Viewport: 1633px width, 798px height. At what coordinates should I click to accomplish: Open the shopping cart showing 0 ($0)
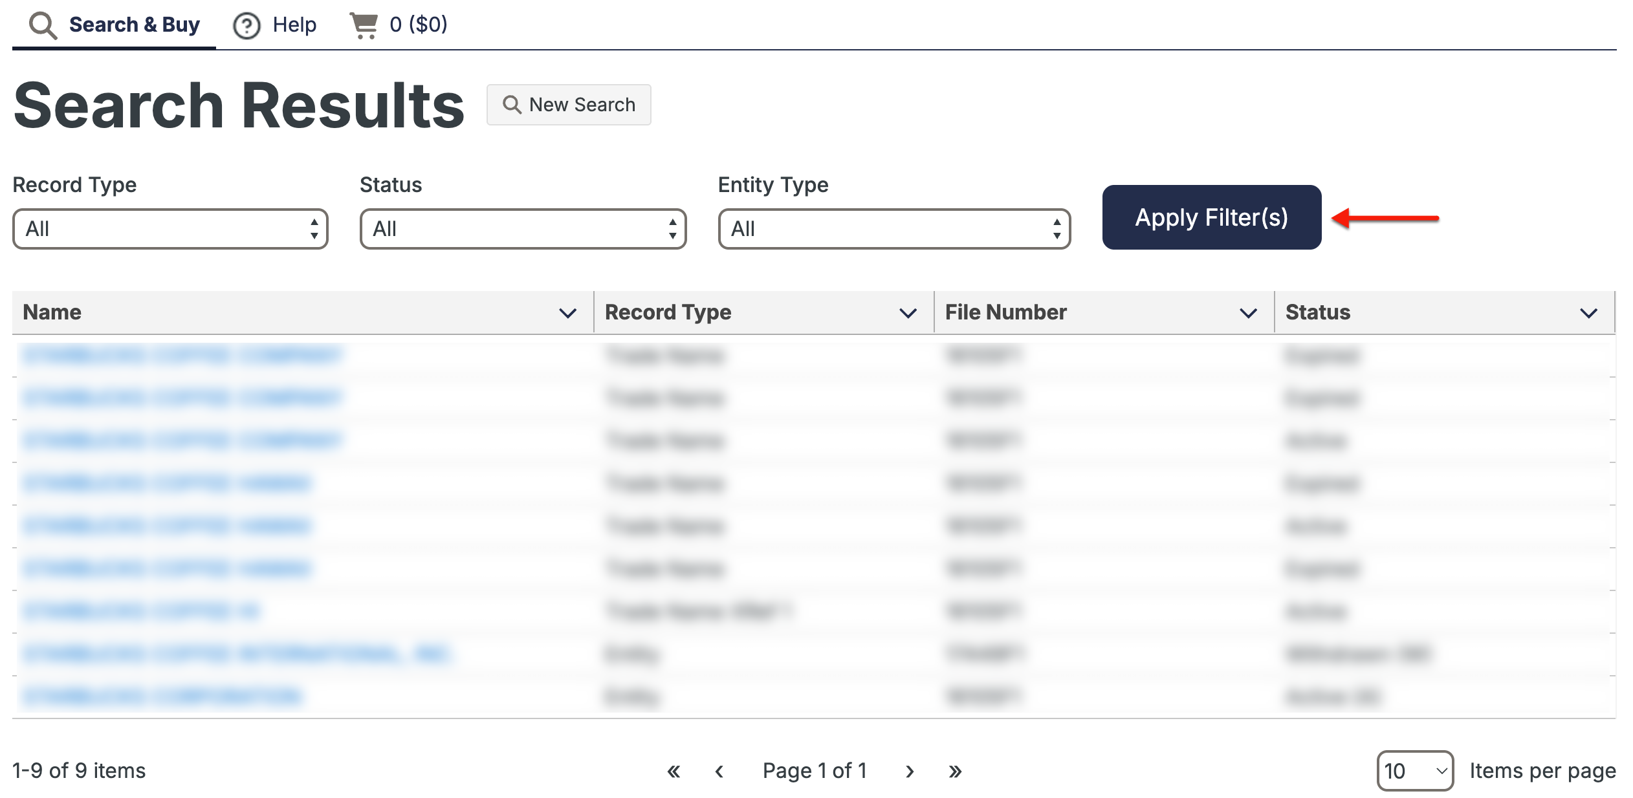pos(399,25)
